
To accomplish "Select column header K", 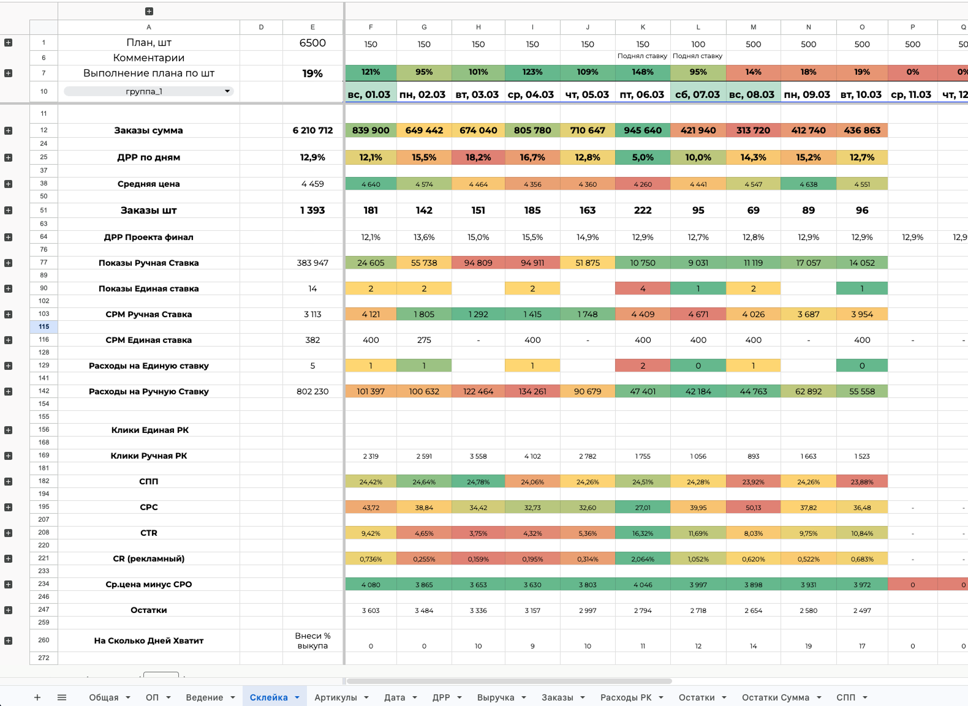I will [643, 27].
